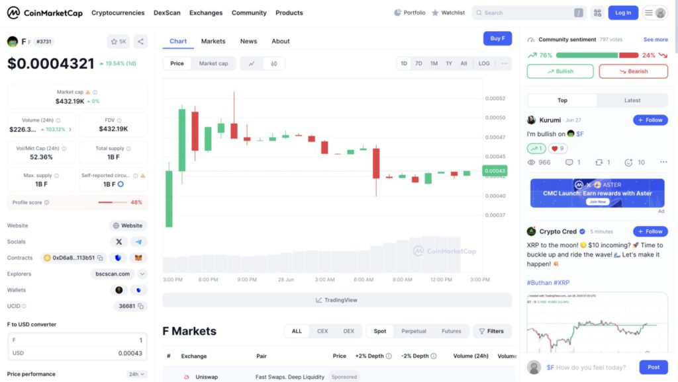The image size is (678, 382).
Task: Click the community sentiment bullish/bearish bar
Action: tap(597, 56)
